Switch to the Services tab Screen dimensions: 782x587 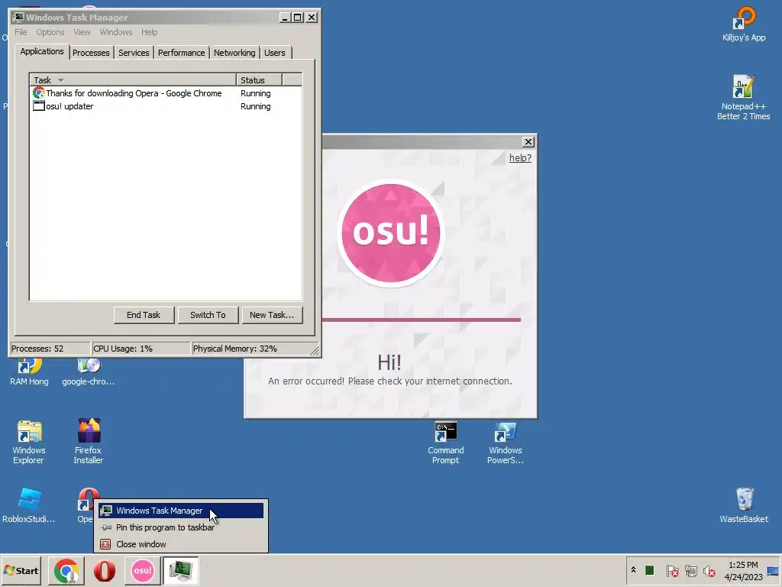coord(134,53)
